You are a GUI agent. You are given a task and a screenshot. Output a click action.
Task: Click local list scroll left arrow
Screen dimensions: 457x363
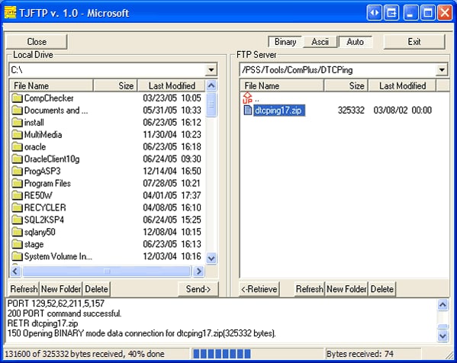pyautogui.click(x=15, y=271)
